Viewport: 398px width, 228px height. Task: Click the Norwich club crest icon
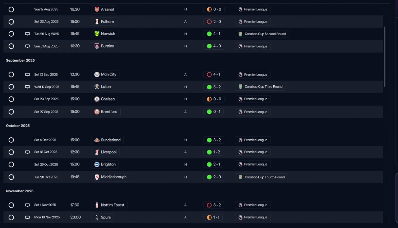[97, 34]
